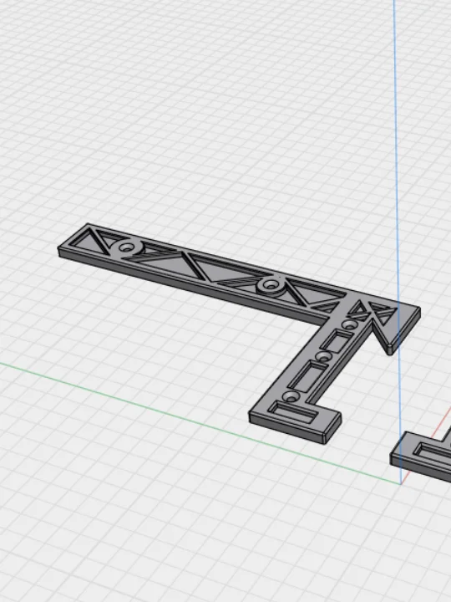Select the partially visible part beside the origin
Viewport: 451px width, 602px height.
click(x=421, y=456)
